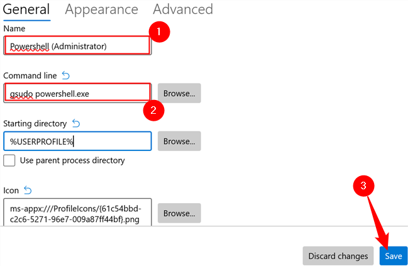The height and width of the screenshot is (266, 408).
Task: Open the Advanced tab
Action: point(183,9)
